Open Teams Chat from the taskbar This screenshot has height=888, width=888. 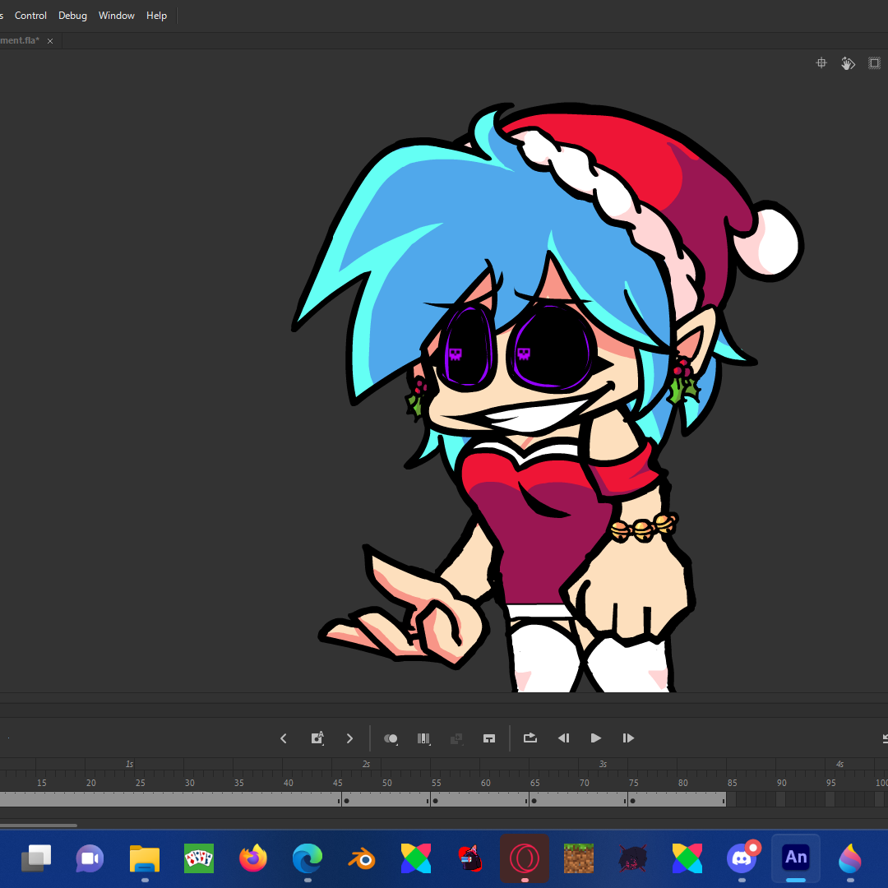pos(90,858)
